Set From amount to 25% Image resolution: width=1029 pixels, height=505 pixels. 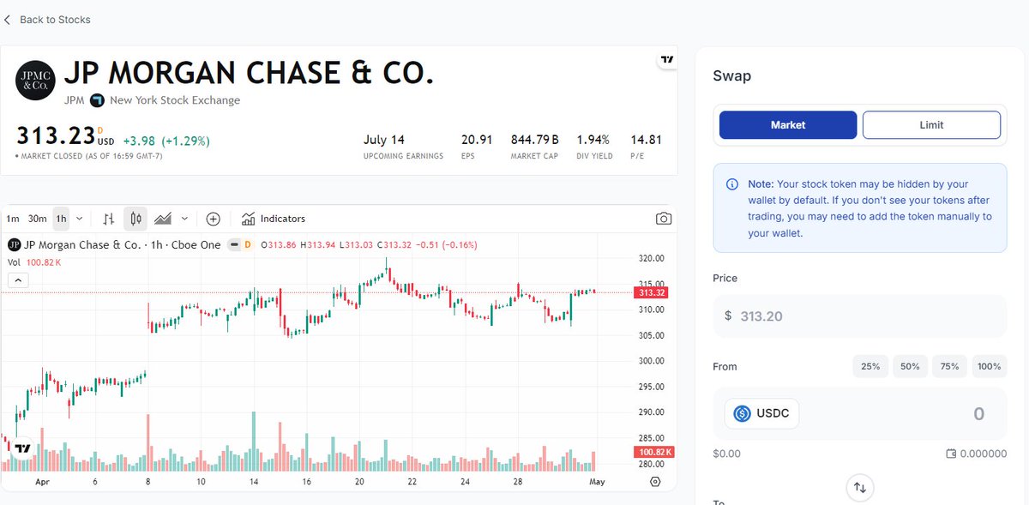pyautogui.click(x=870, y=366)
